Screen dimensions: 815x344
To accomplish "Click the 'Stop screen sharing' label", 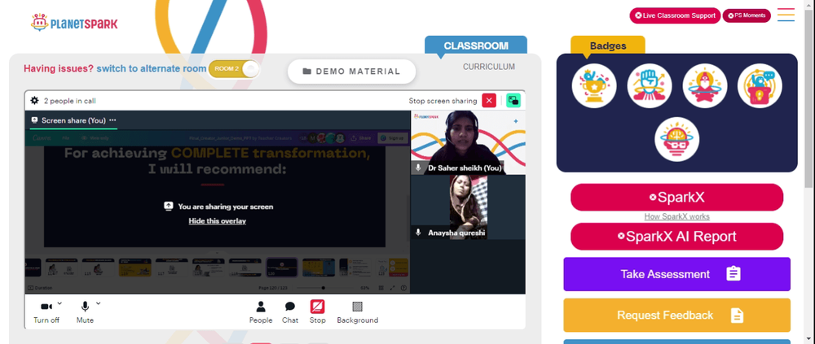I will click(x=443, y=101).
